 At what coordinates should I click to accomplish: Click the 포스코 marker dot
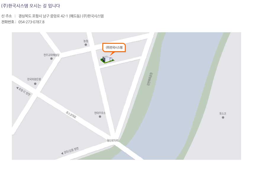coord(223,117)
